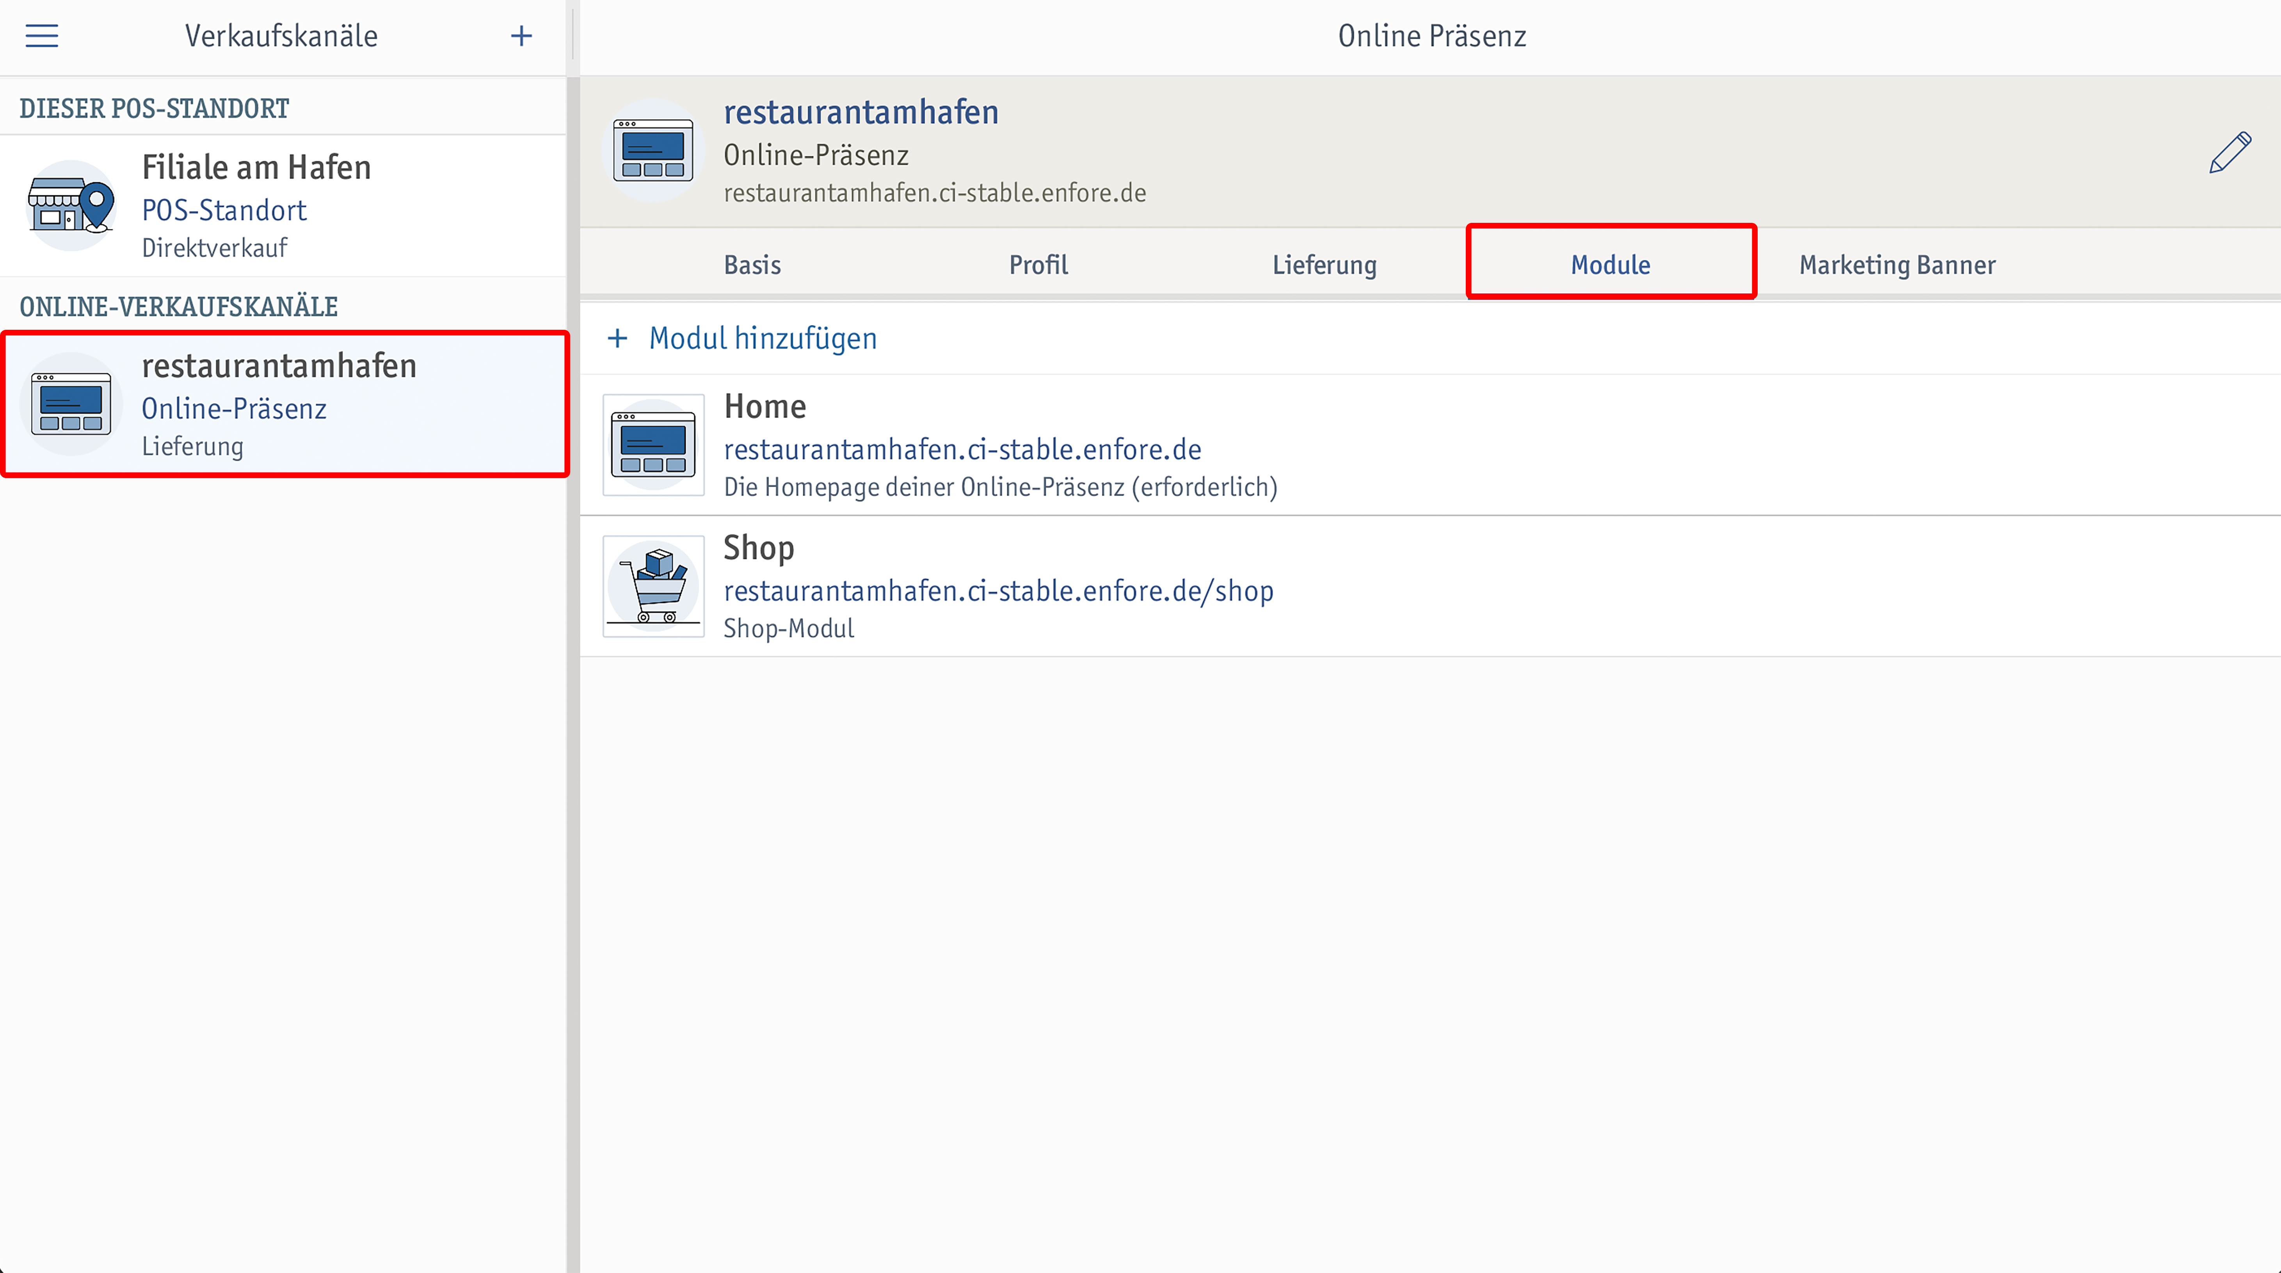2281x1273 pixels.
Task: Open the hamburger menu icon
Action: (x=42, y=36)
